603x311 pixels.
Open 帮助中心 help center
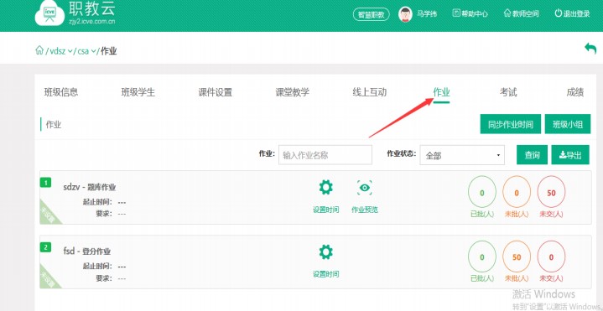pyautogui.click(x=470, y=14)
